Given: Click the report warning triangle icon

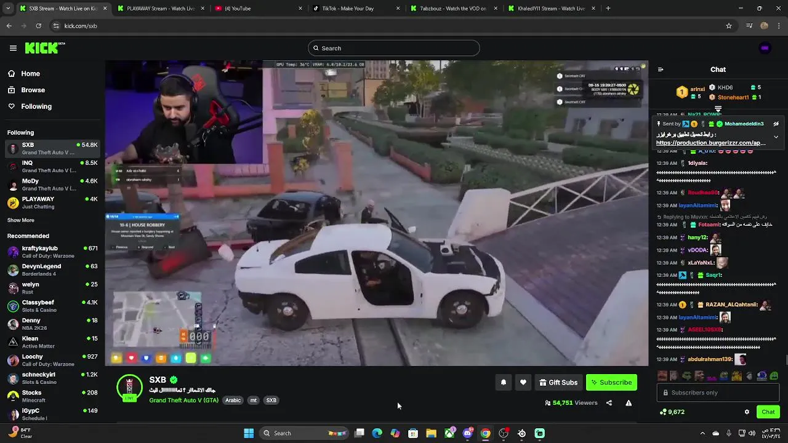Looking at the screenshot, I should tap(629, 403).
